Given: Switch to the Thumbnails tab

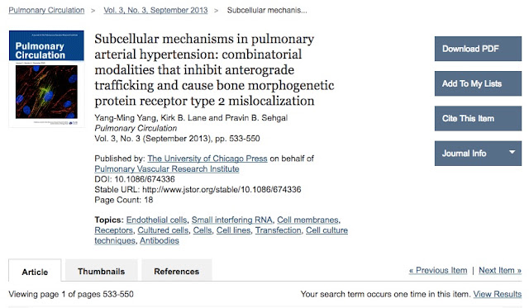Looking at the screenshot, I should click(101, 272).
